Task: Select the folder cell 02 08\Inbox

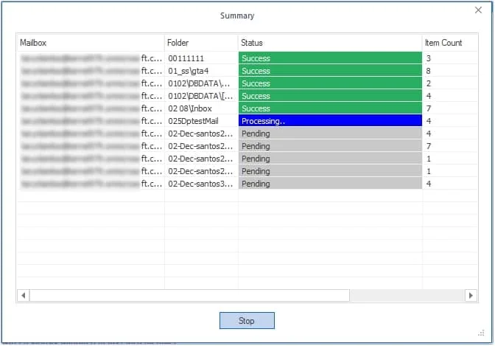Action: pyautogui.click(x=201, y=108)
